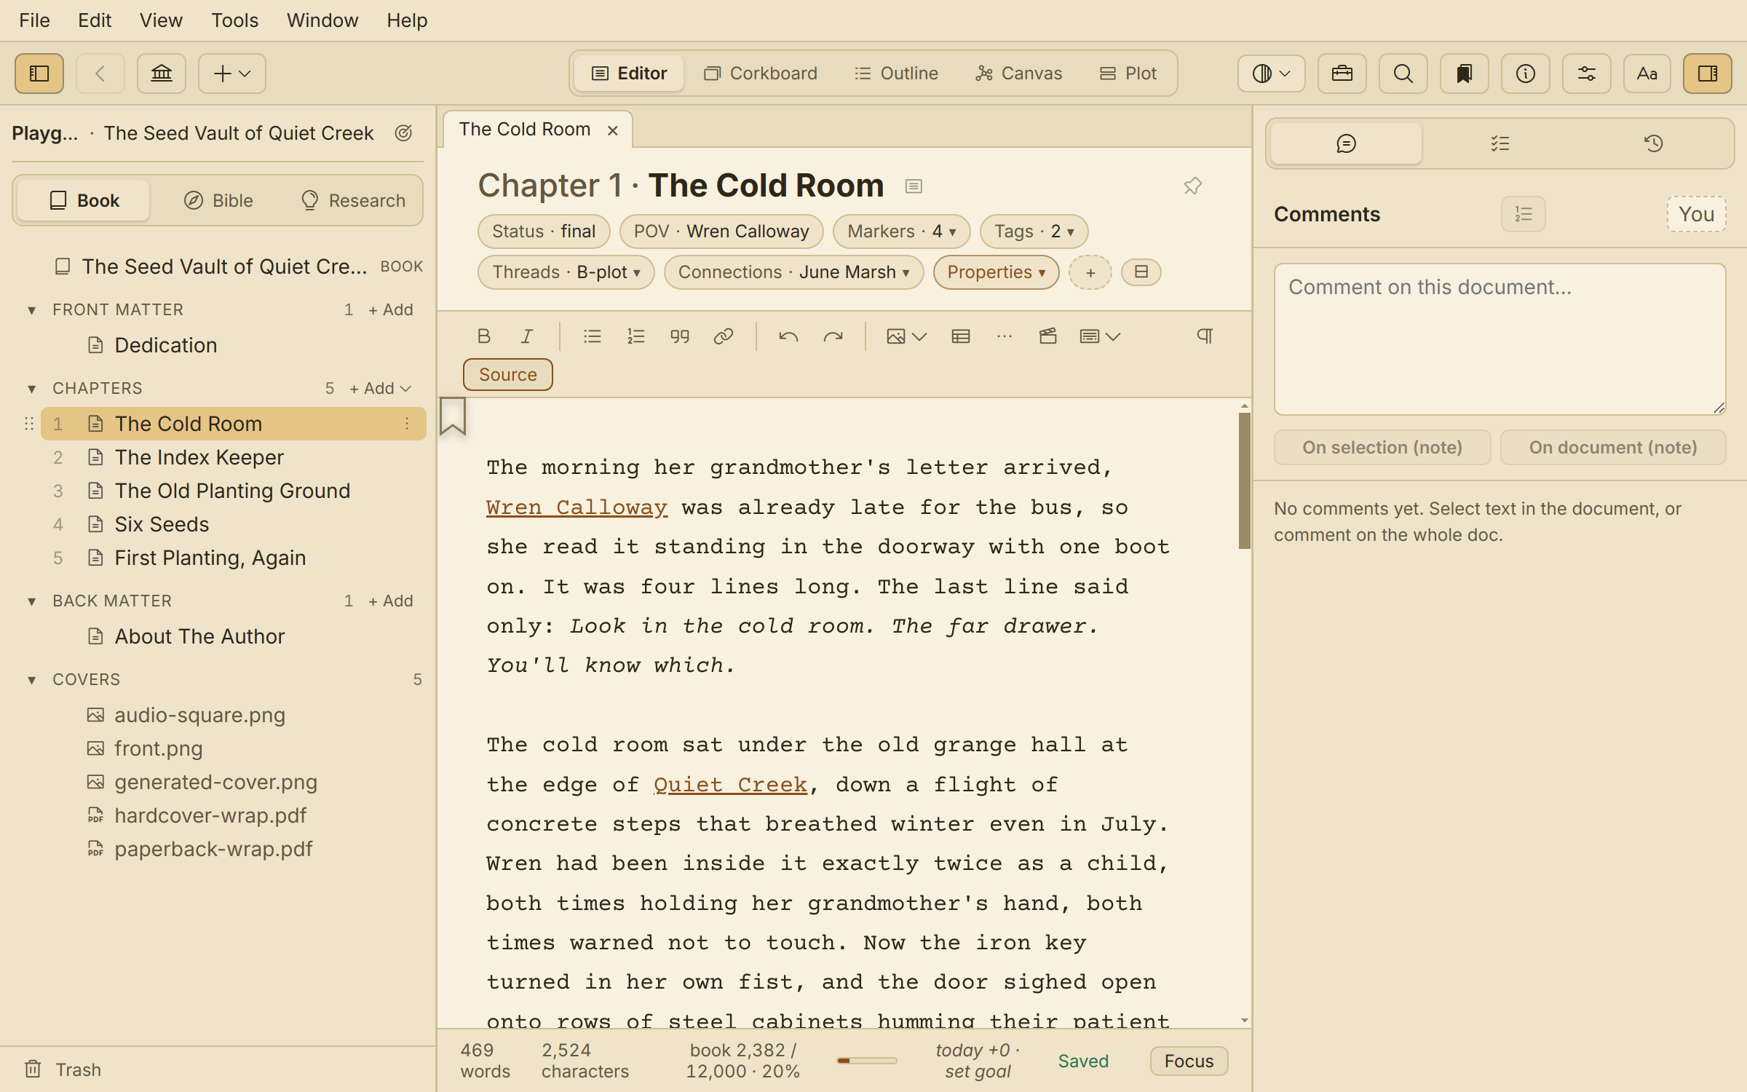Click the redo arrow
1747x1092 pixels.
[x=833, y=336]
